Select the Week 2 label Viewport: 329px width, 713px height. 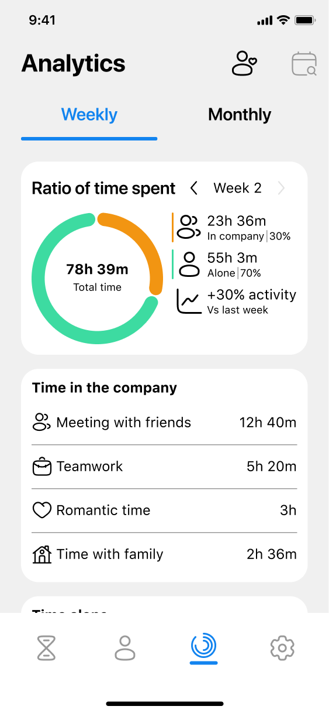[237, 188]
